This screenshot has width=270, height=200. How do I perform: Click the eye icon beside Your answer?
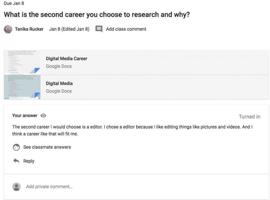tap(43, 116)
